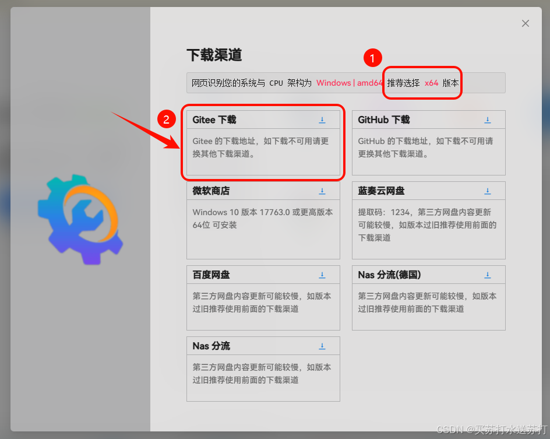Click the Nas 分流(德国) card description text
Image resolution: width=550 pixels, height=439 pixels.
coord(427,303)
